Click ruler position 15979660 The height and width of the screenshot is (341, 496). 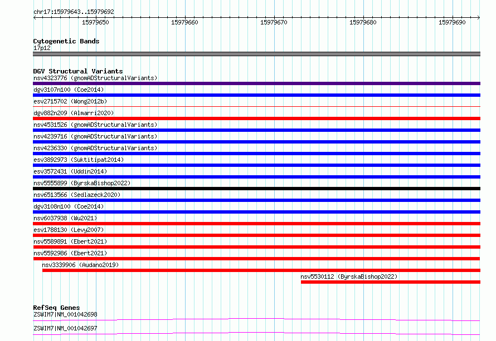click(184, 22)
